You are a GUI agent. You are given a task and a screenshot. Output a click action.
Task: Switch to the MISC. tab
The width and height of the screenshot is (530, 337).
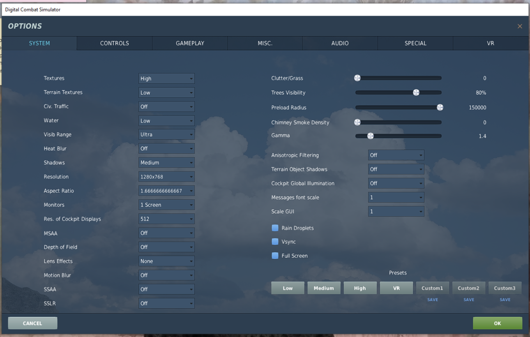coord(265,43)
